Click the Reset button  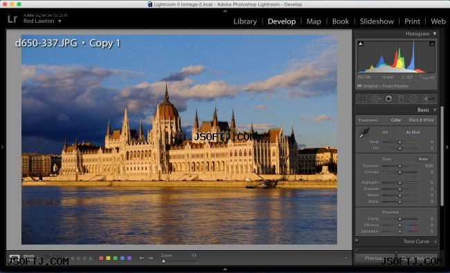(x=417, y=258)
